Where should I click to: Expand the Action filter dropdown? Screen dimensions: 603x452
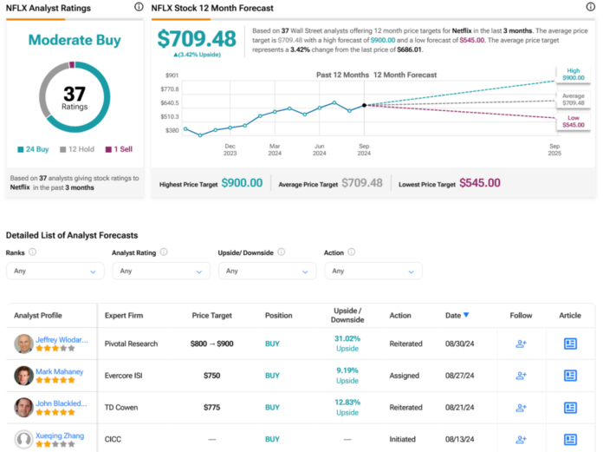[373, 271]
